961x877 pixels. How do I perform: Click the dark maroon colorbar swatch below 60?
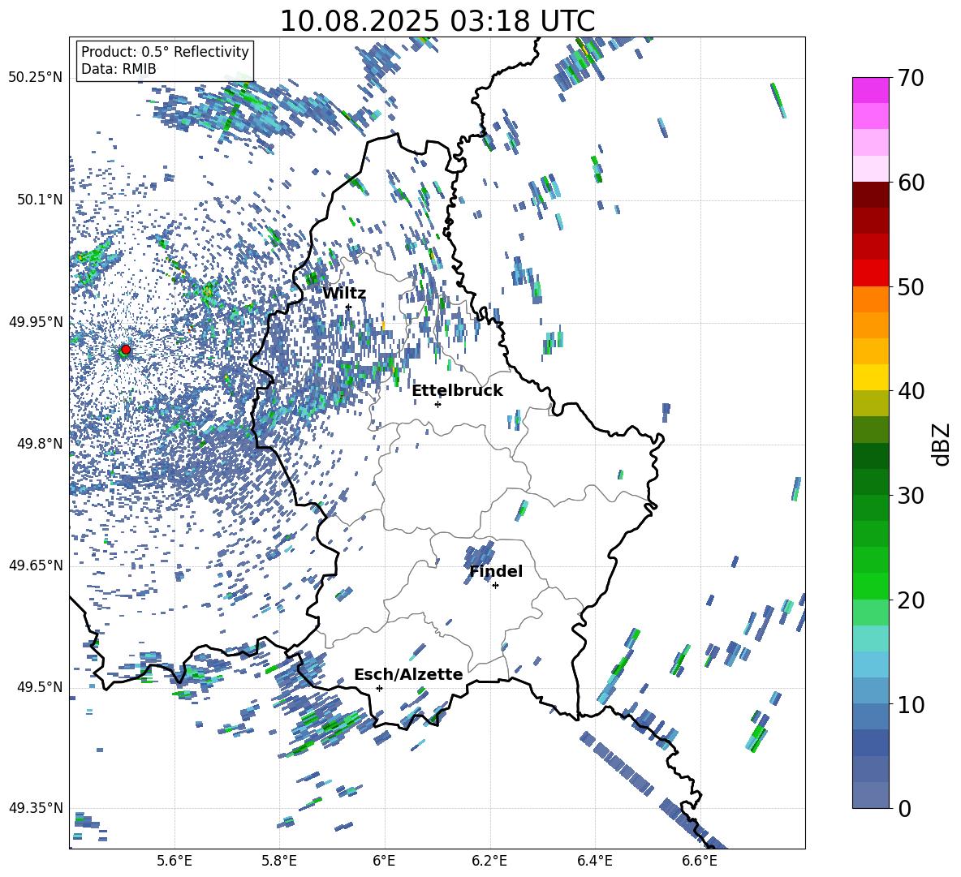(x=871, y=195)
